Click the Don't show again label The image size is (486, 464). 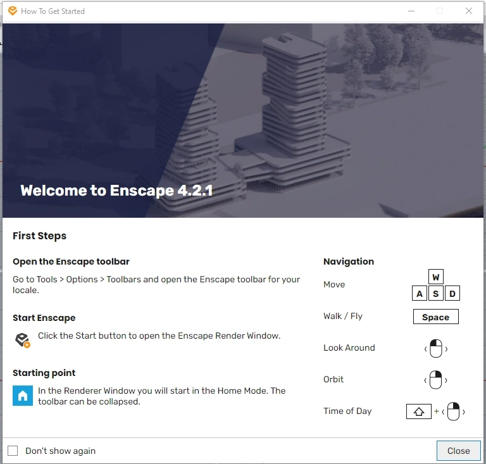[61, 451]
